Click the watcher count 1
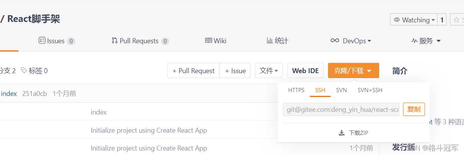 pos(442,20)
